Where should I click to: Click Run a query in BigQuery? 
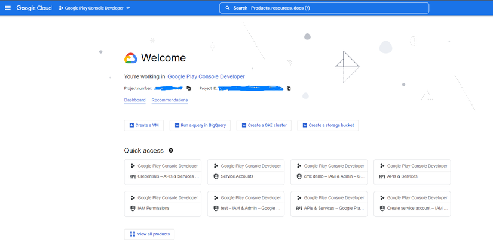200,125
